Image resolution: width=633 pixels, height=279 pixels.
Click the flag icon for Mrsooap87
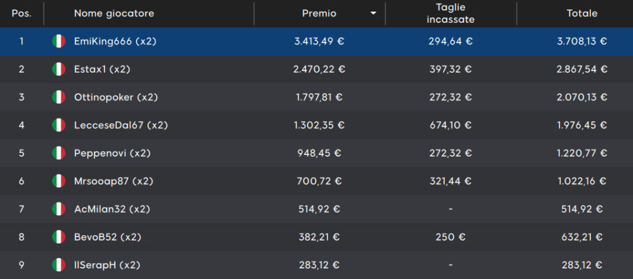59,181
